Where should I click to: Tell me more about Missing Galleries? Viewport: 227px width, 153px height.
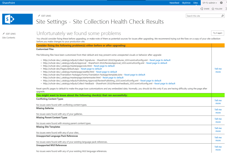tap(218, 111)
